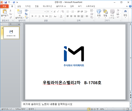Click the Copy icon in the clipboard group

coord(10,14)
